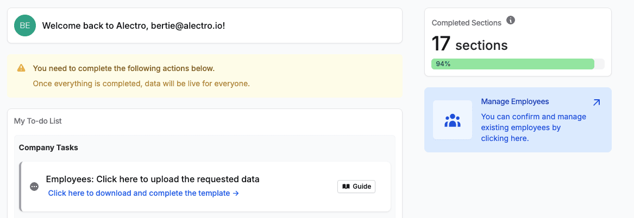Click the BE user avatar circle
Image resolution: width=634 pixels, height=218 pixels.
point(25,25)
